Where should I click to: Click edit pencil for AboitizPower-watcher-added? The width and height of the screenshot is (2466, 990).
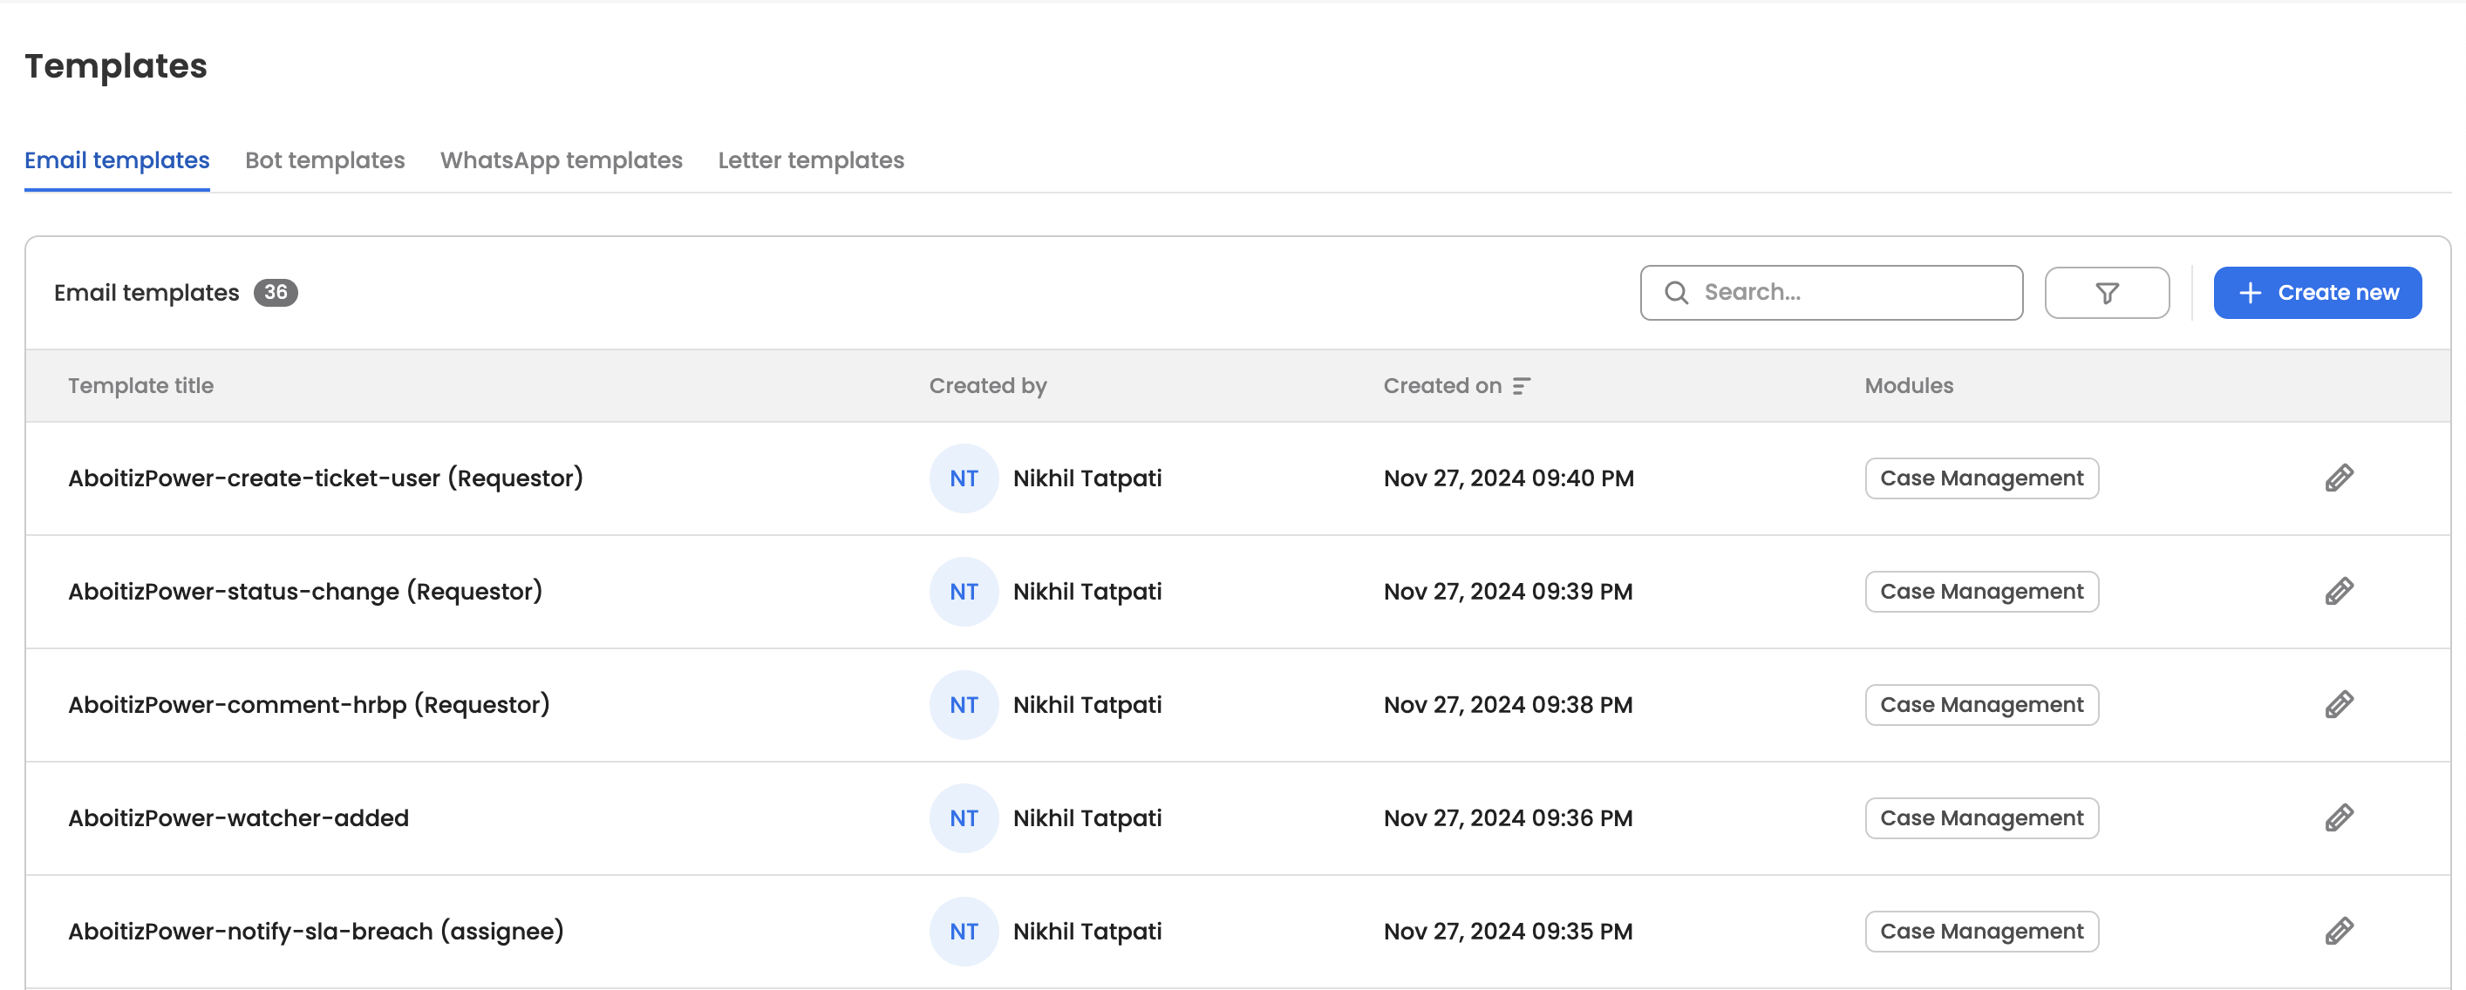pos(2338,817)
